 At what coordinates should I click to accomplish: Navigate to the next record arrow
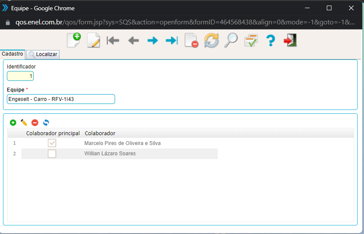(152, 41)
